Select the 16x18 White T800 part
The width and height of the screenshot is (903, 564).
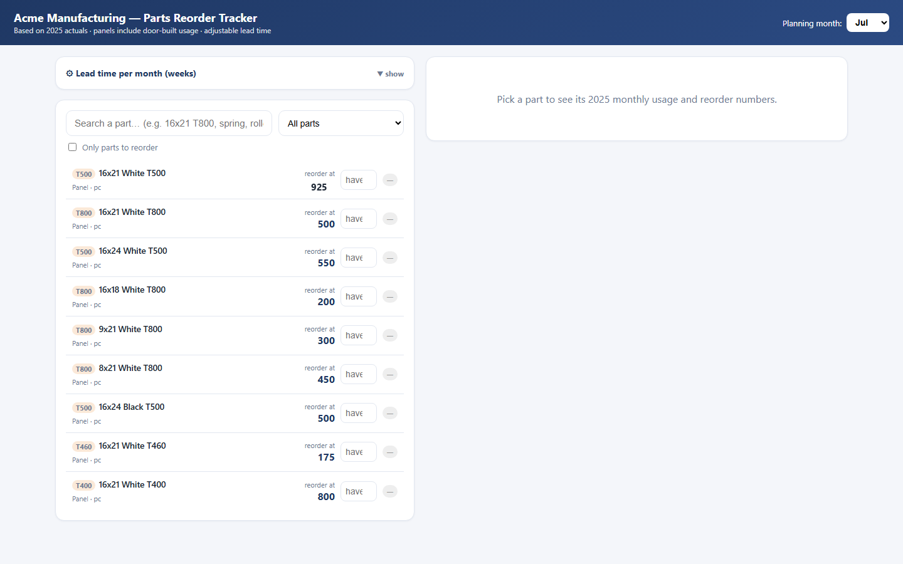pos(235,296)
